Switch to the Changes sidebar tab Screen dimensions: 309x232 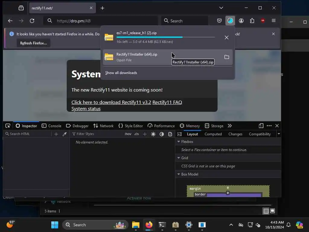click(235, 134)
